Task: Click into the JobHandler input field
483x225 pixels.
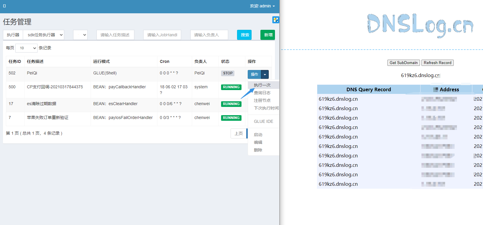Action: 162,35
